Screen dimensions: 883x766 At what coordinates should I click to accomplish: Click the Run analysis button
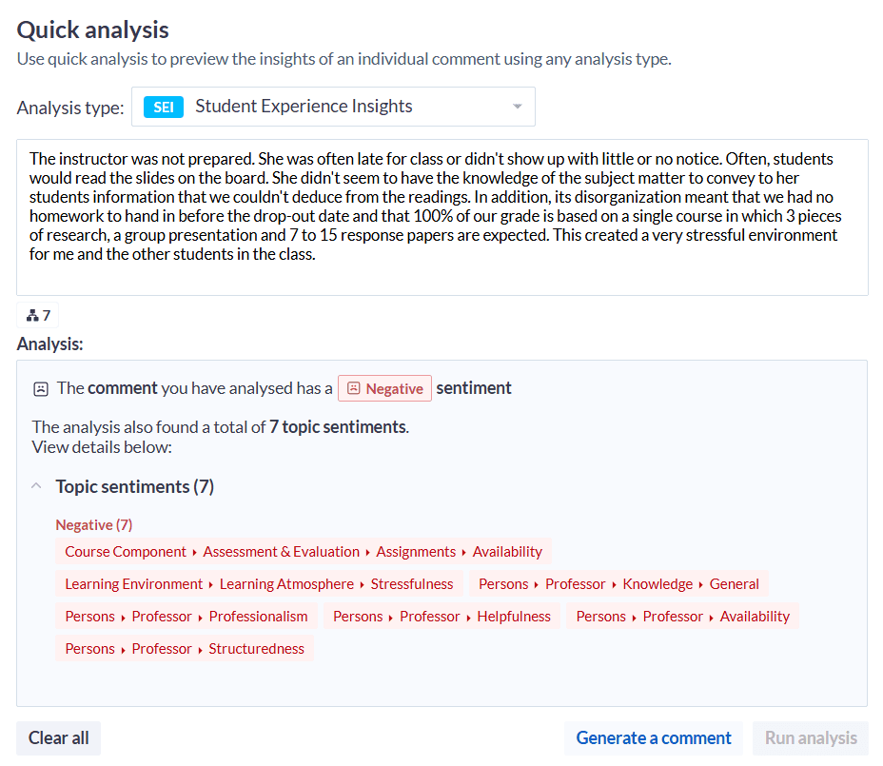coord(810,737)
